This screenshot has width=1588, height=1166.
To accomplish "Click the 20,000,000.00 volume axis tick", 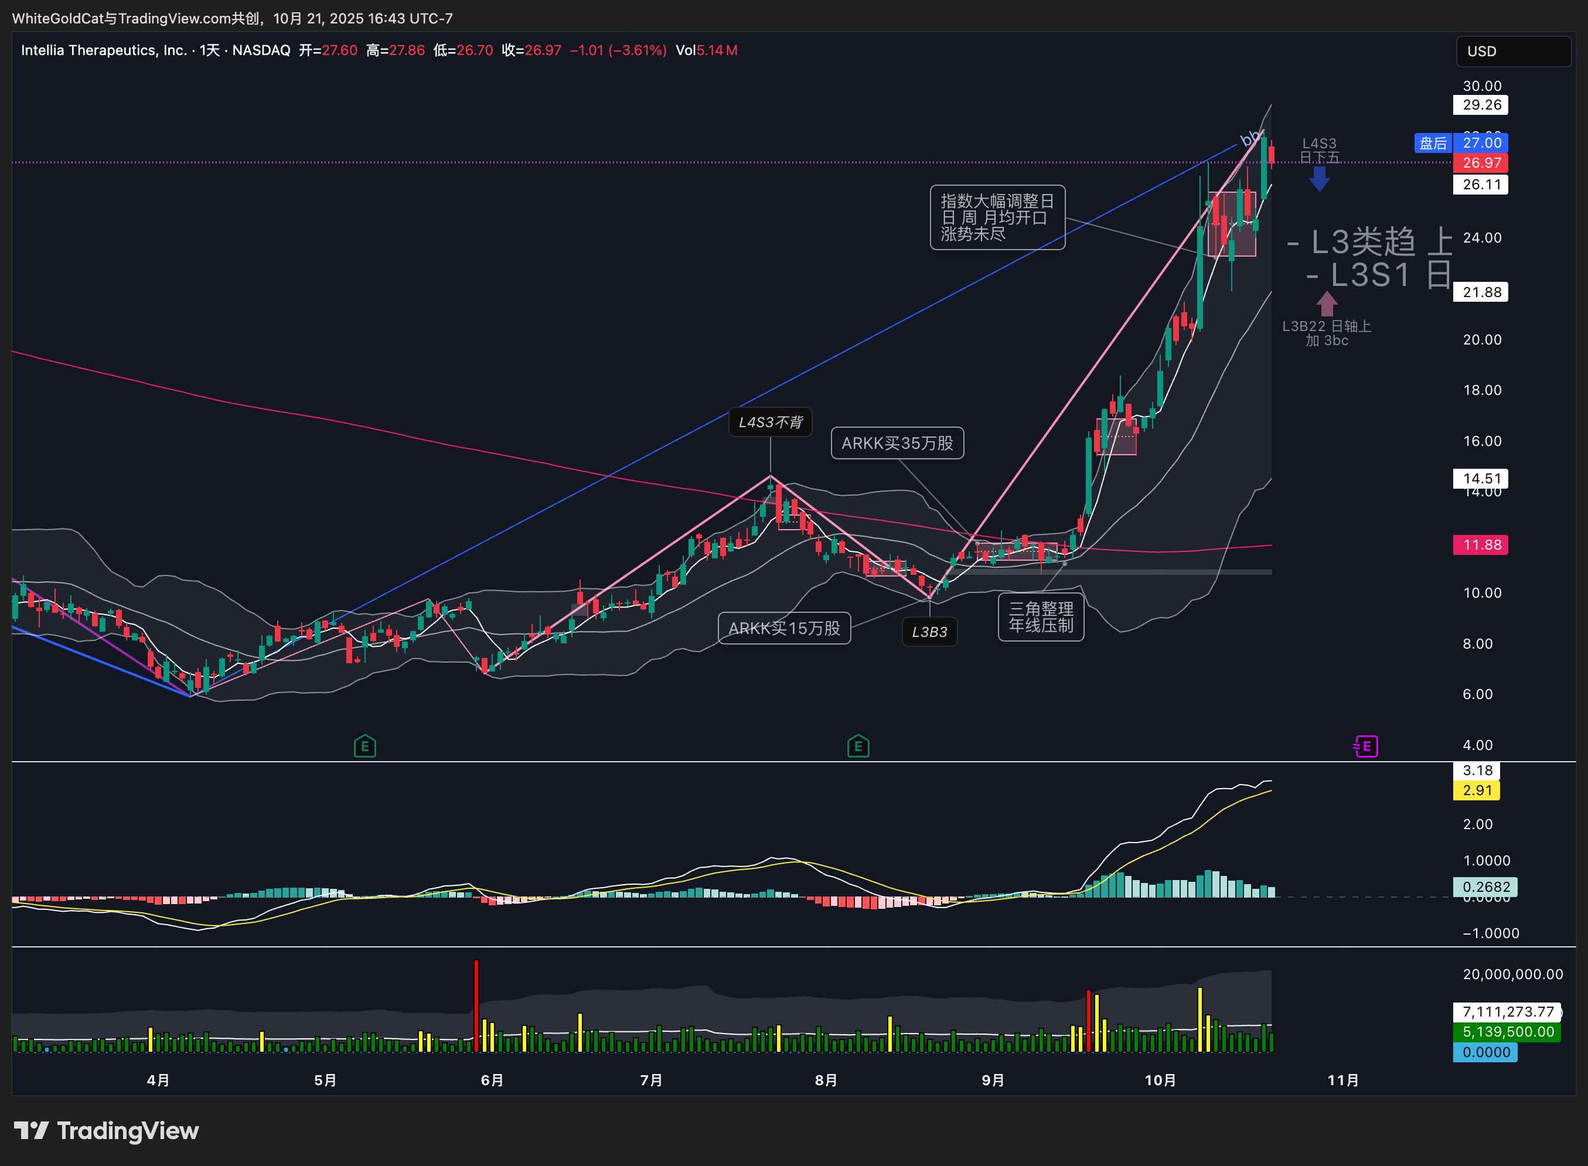I will [x=1512, y=974].
